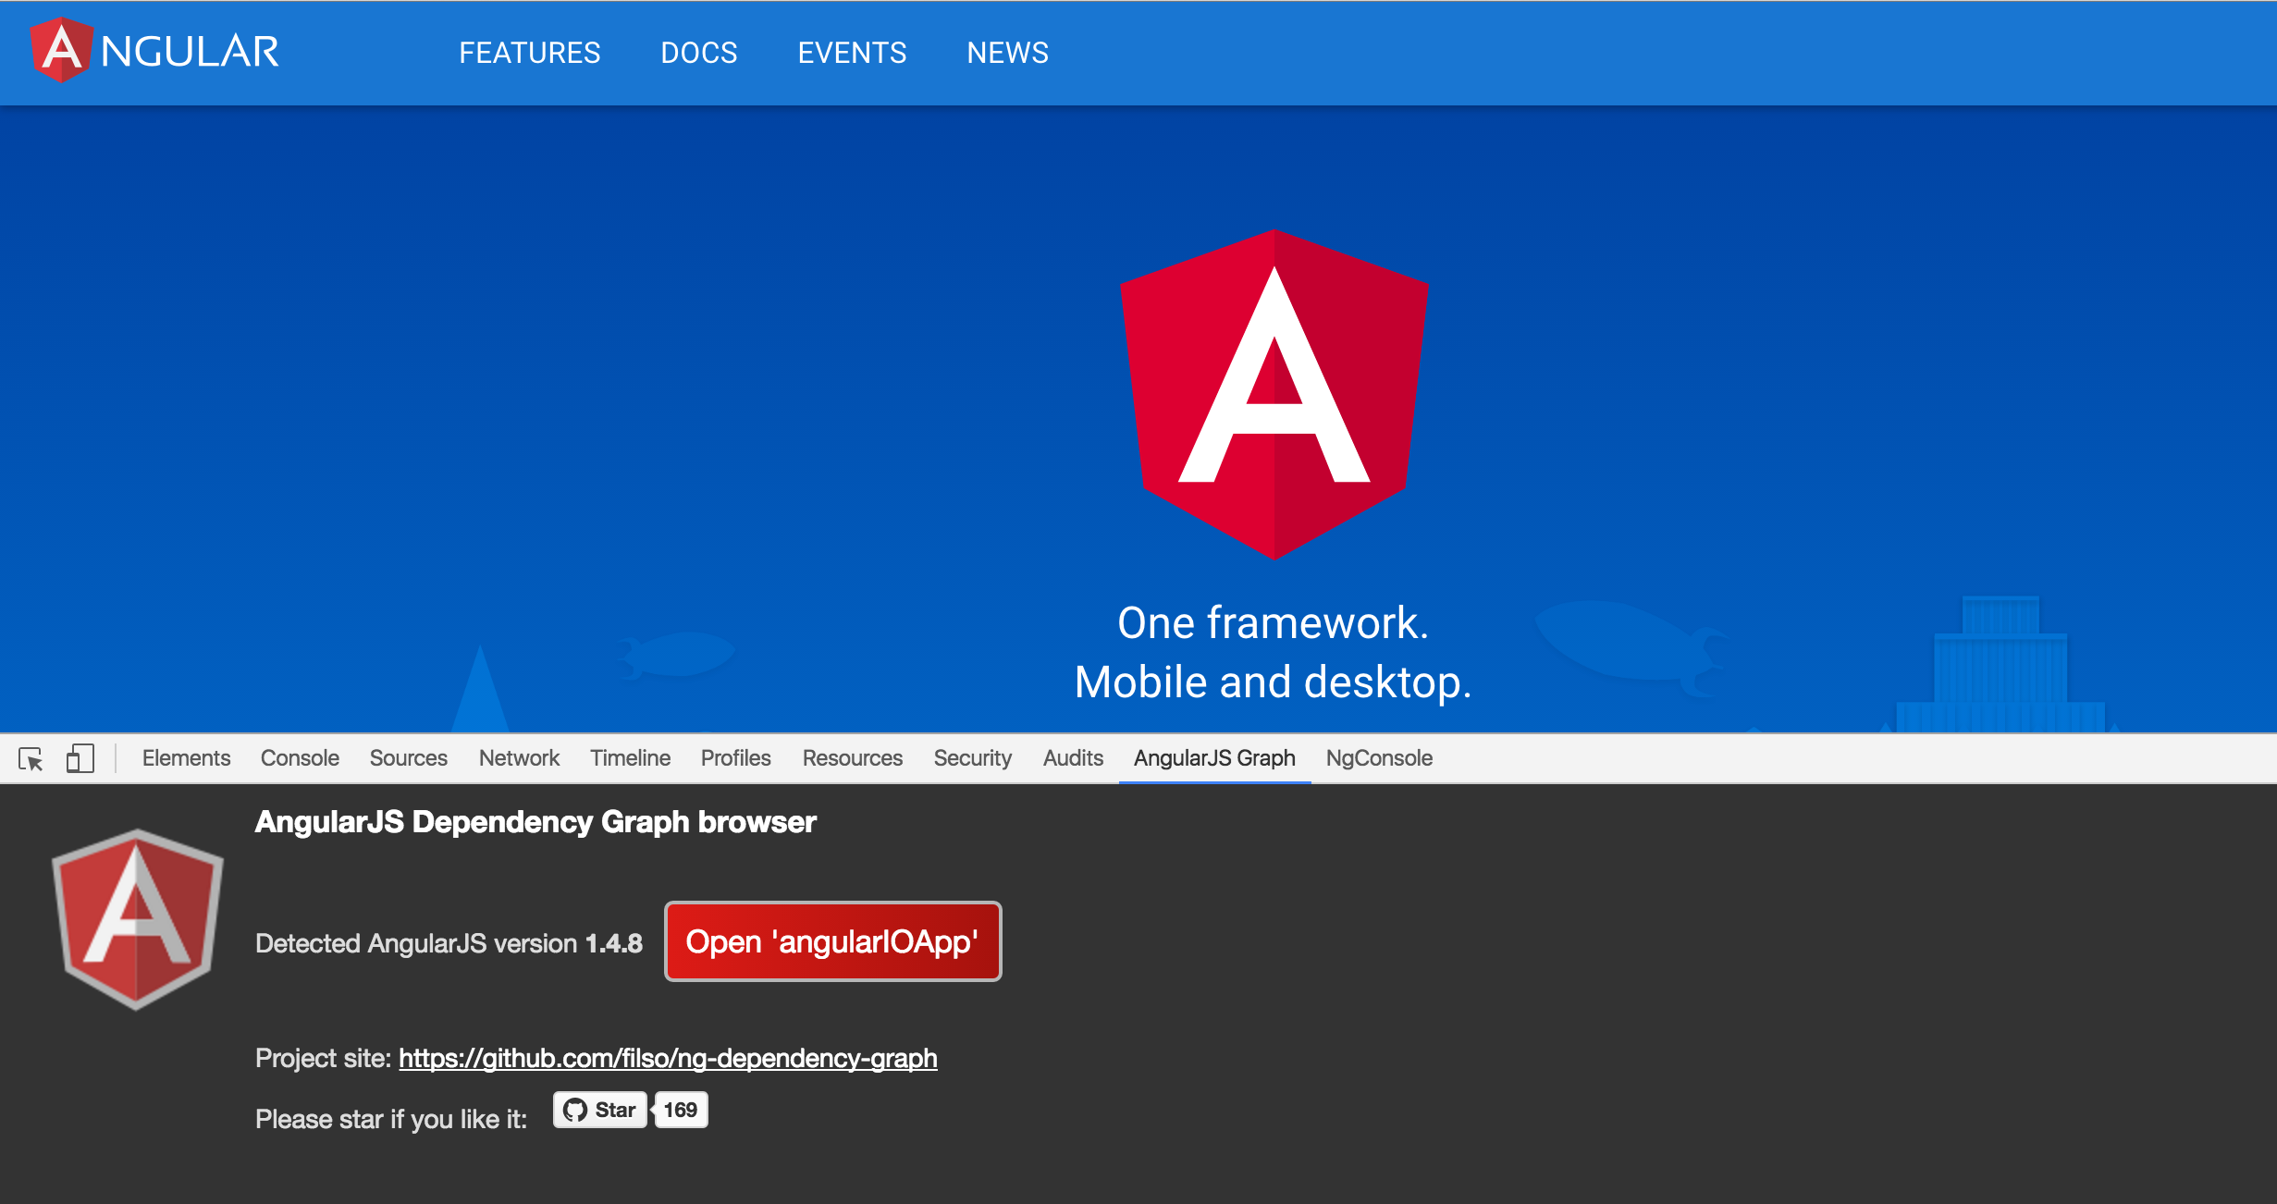Open the Security tab

(x=973, y=758)
